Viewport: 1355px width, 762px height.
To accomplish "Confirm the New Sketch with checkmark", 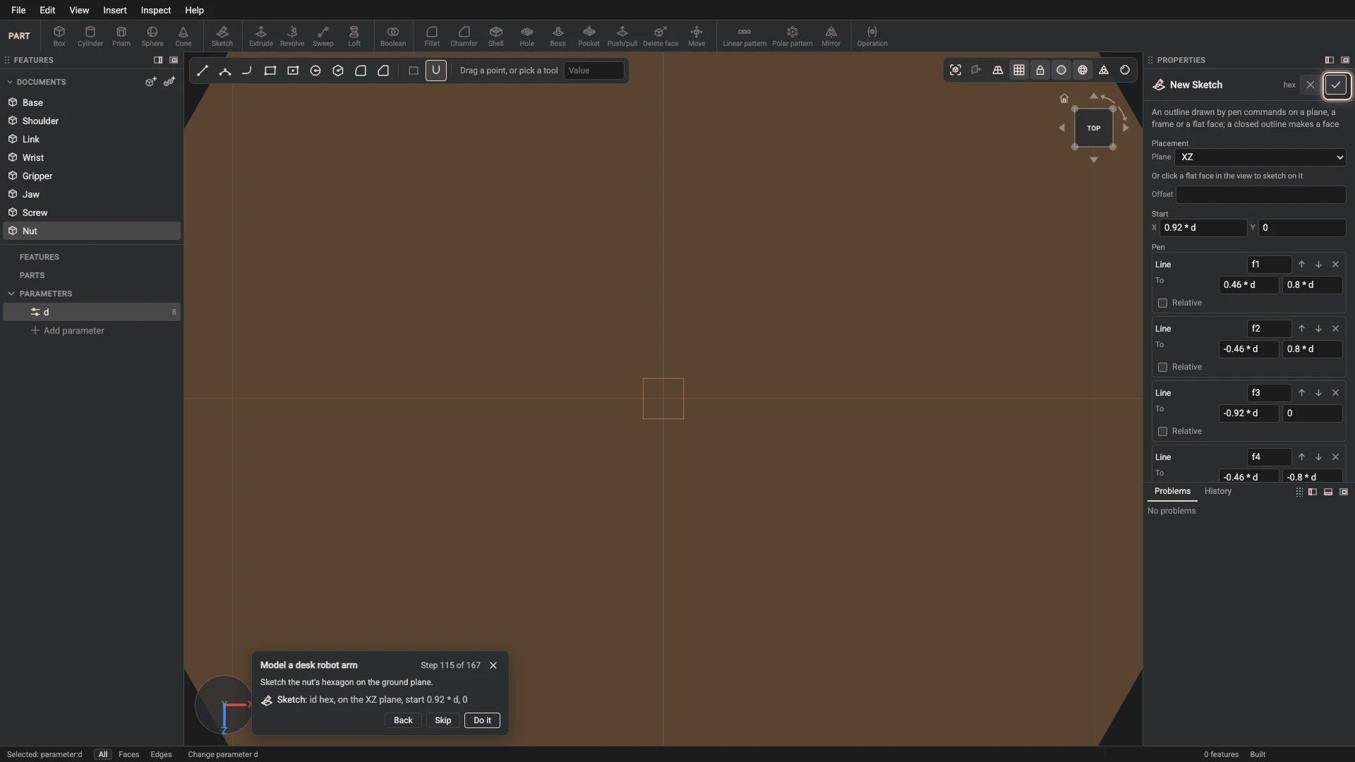I will pos(1336,85).
